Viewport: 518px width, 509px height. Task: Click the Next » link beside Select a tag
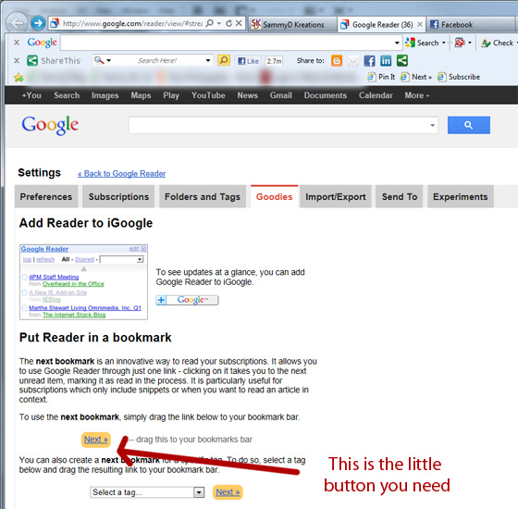click(x=228, y=492)
